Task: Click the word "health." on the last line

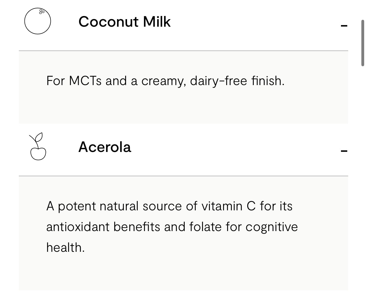Action: pos(66,247)
